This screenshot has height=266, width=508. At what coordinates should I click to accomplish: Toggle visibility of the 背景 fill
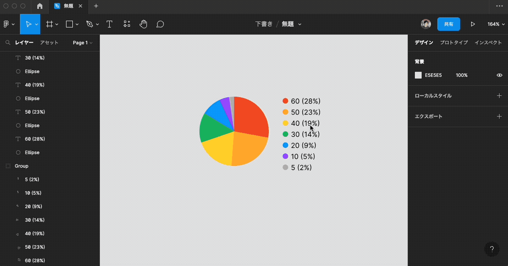click(x=499, y=75)
